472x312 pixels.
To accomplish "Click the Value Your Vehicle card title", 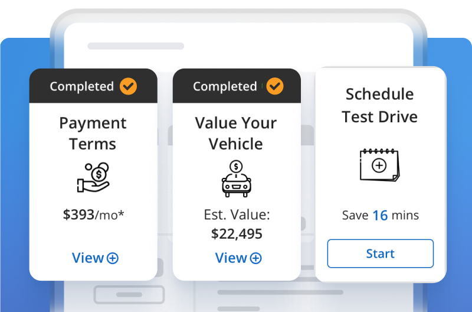I will point(235,133).
